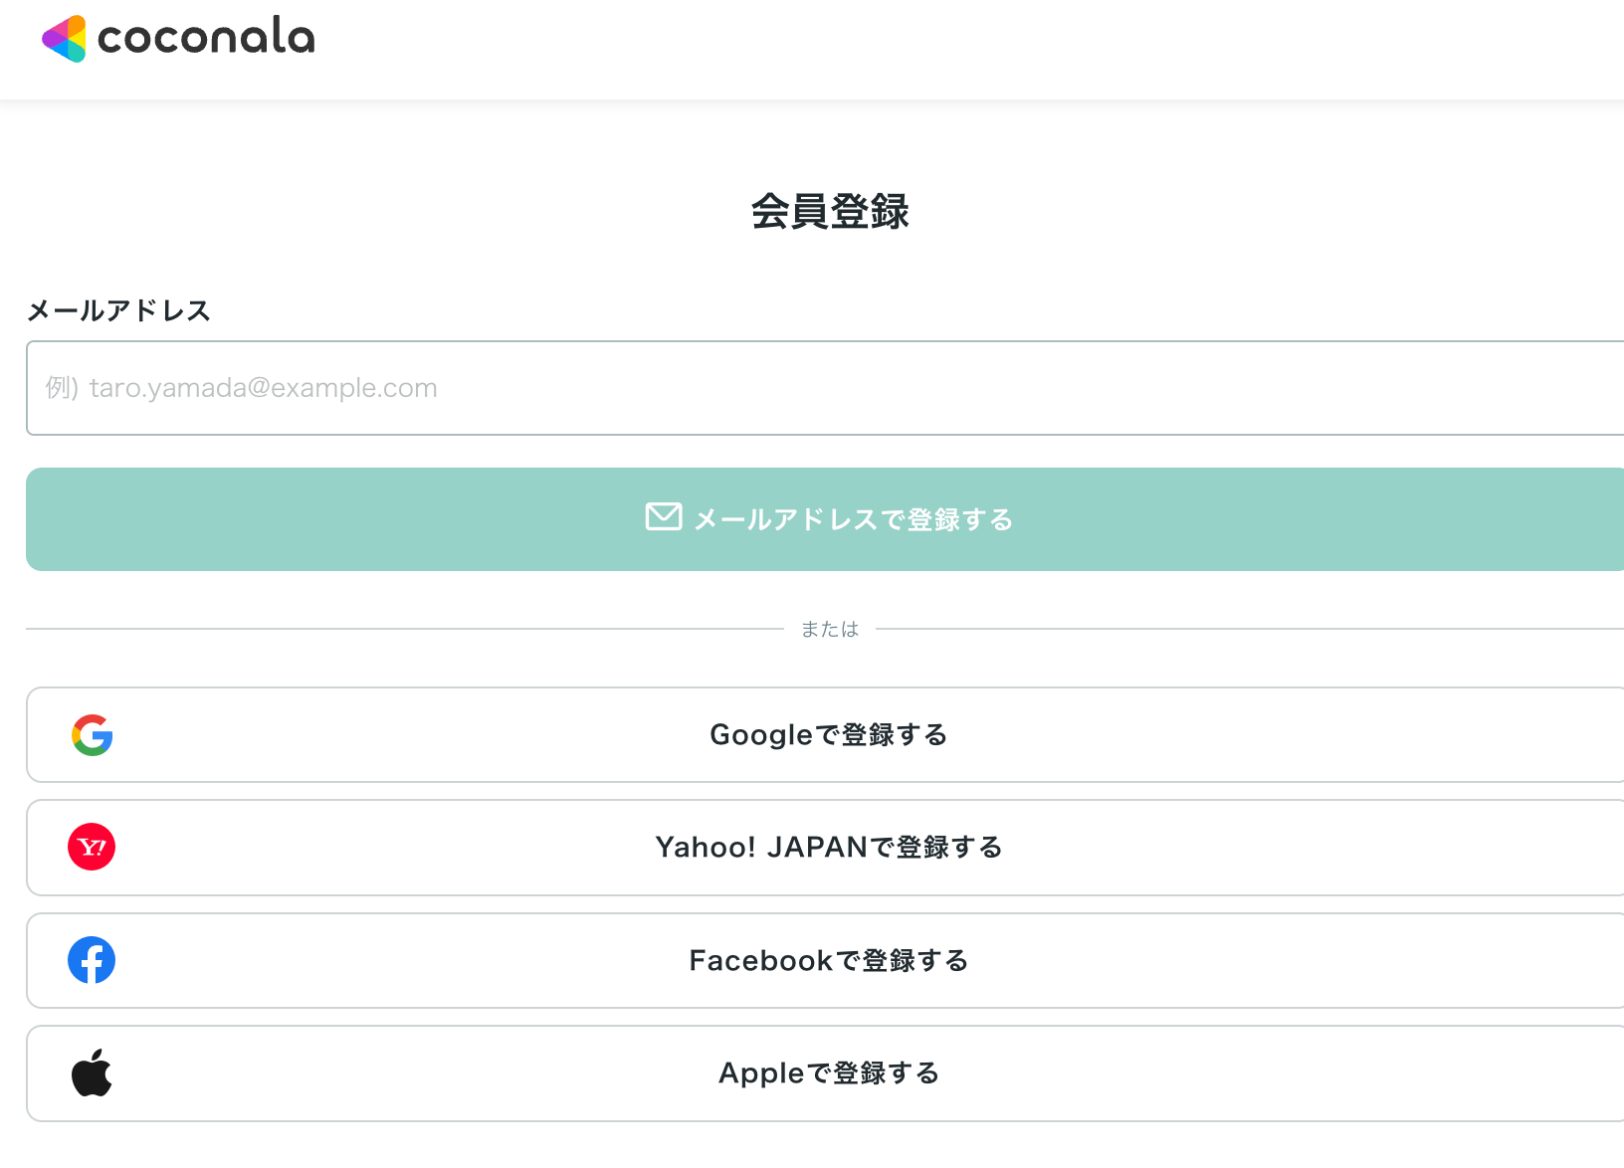
Task: Click the divider line left of または
Action: (x=398, y=629)
